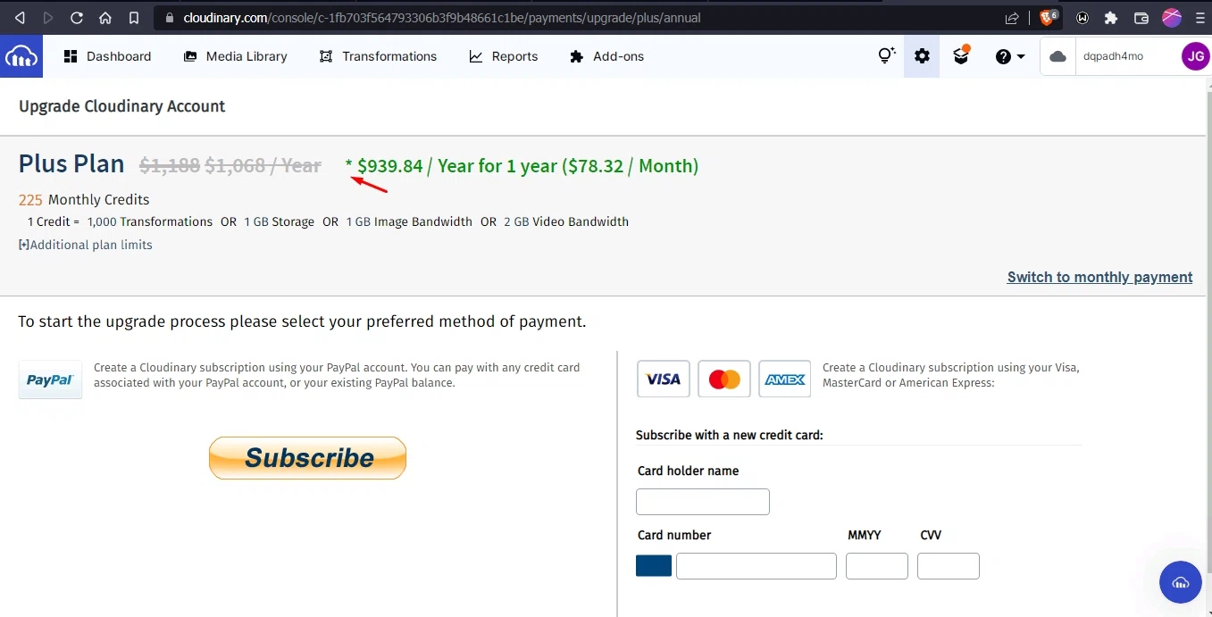This screenshot has width=1212, height=617.
Task: Click the PayPal Subscribe button
Action: pos(307,458)
